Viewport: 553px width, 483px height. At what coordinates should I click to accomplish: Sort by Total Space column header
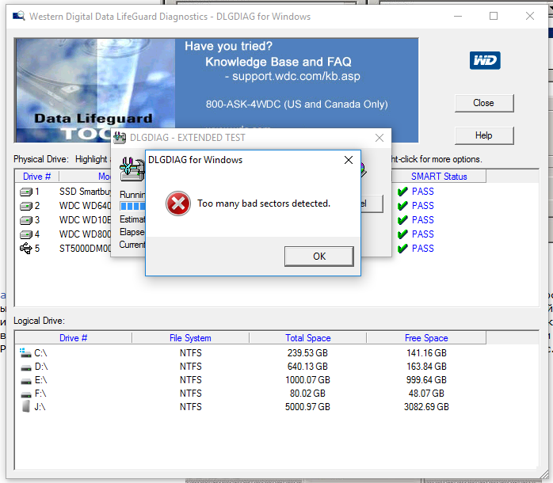308,338
